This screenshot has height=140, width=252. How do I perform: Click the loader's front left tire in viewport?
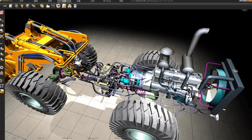tap(36, 93)
